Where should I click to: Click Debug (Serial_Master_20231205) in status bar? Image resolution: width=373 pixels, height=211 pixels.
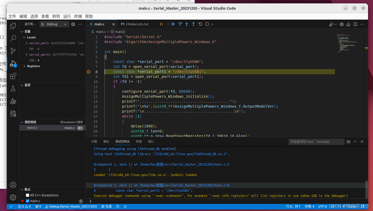pos(71,206)
